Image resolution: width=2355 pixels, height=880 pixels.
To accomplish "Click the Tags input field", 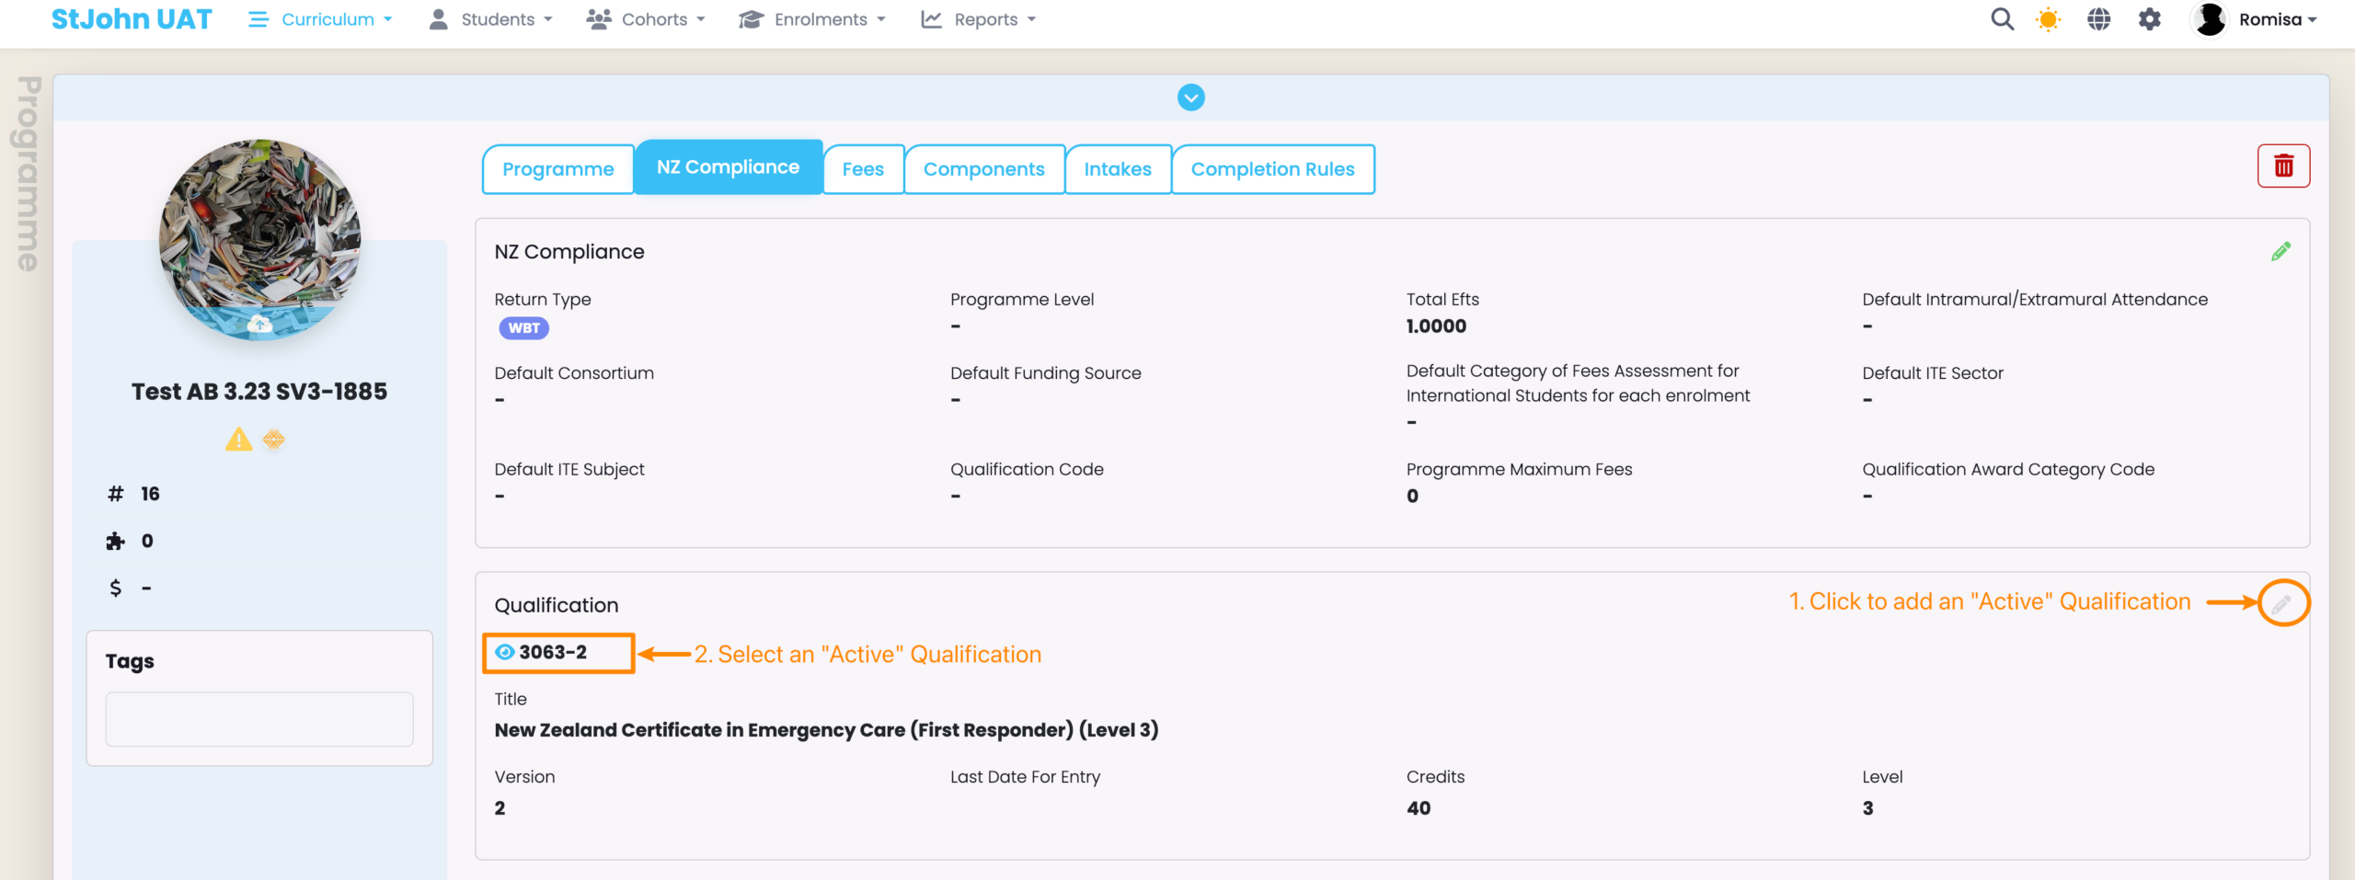I will click(259, 719).
